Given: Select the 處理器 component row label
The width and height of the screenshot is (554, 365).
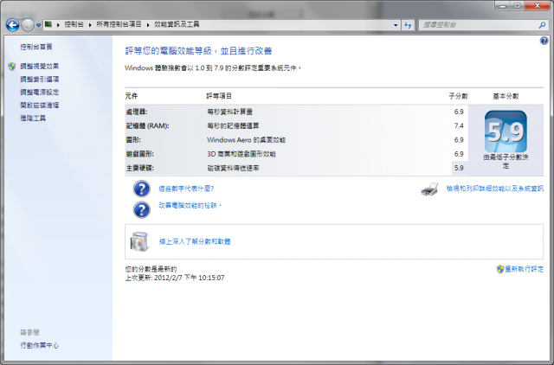Looking at the screenshot, I should pos(137,112).
